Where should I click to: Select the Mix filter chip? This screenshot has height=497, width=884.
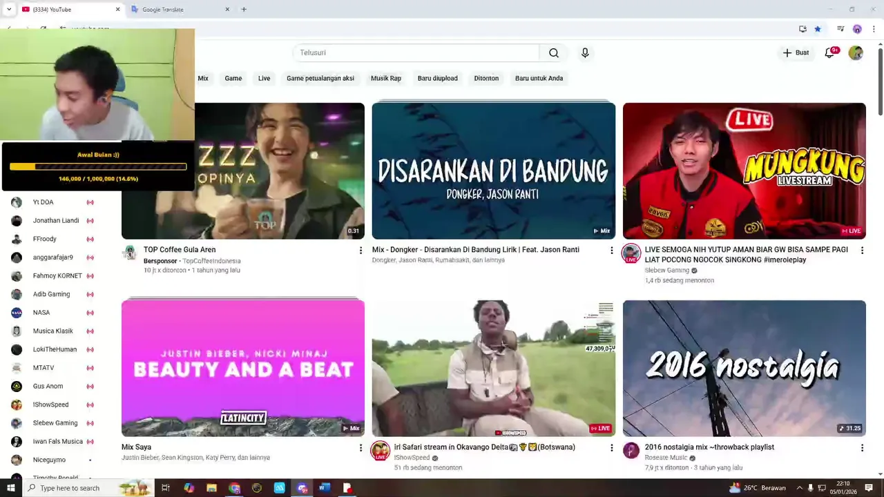pyautogui.click(x=203, y=79)
